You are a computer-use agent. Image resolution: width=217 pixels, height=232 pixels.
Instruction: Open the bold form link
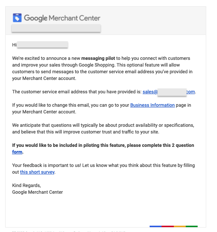[x=17, y=152]
